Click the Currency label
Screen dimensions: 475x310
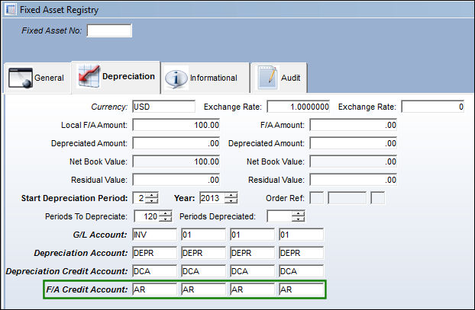tap(109, 107)
